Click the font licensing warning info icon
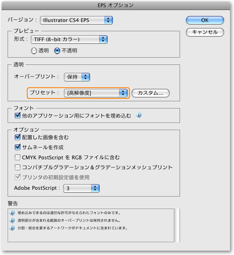This screenshot has height=255, width=234. coord(12,213)
